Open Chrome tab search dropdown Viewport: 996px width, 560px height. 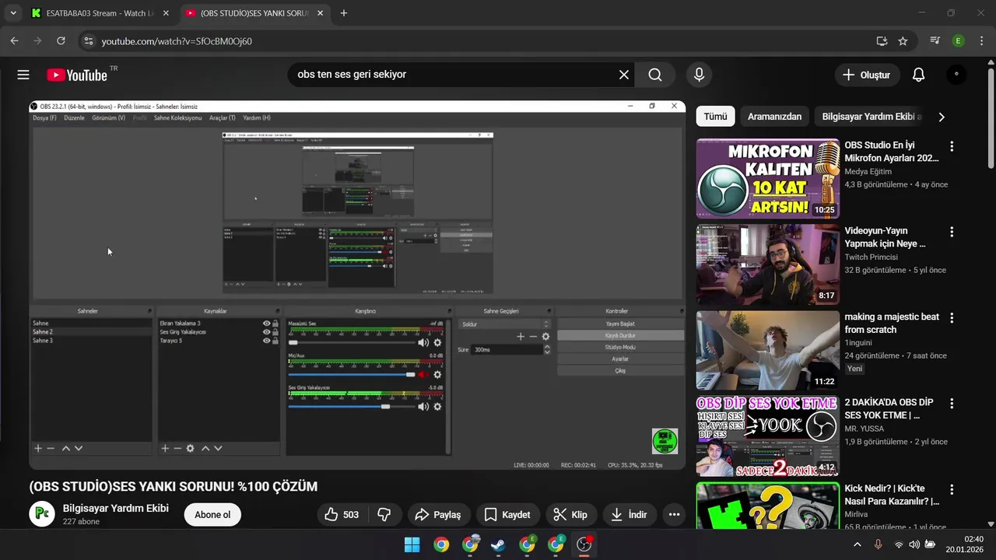13,13
